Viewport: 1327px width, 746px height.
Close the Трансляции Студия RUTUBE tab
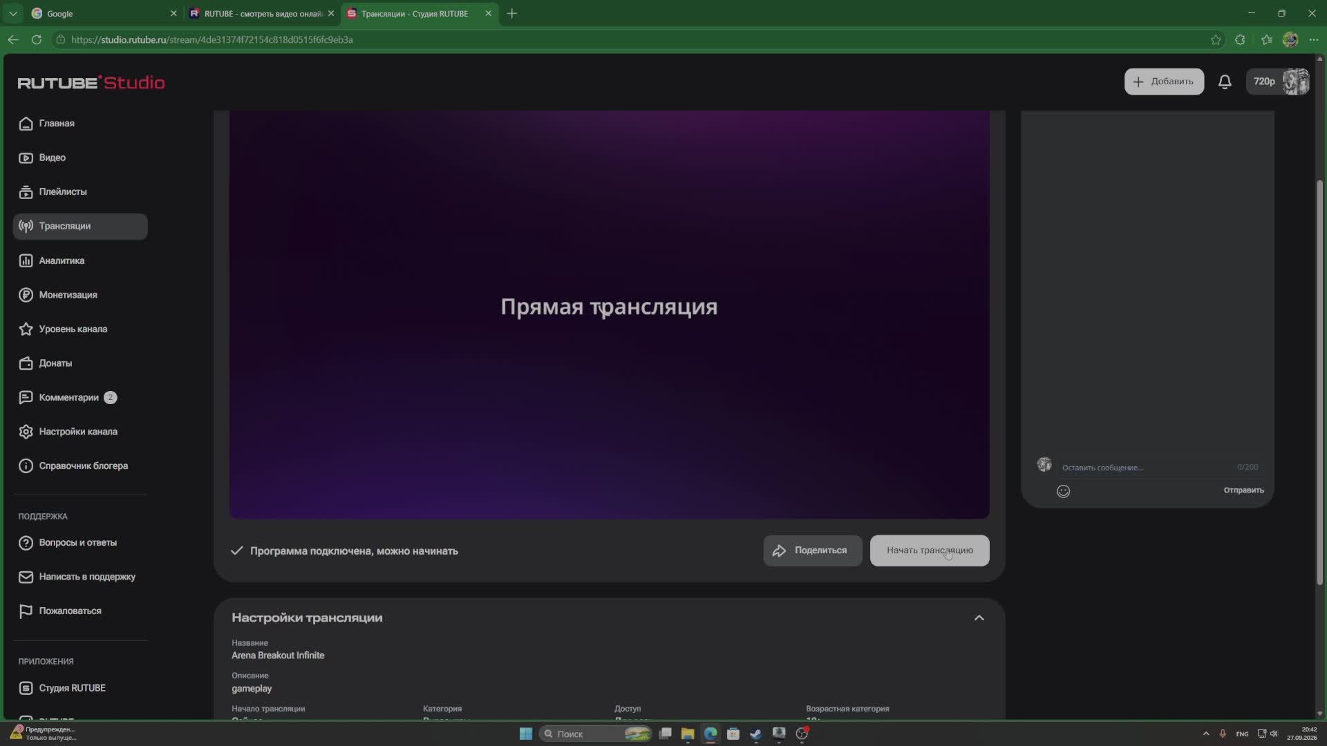coord(489,13)
